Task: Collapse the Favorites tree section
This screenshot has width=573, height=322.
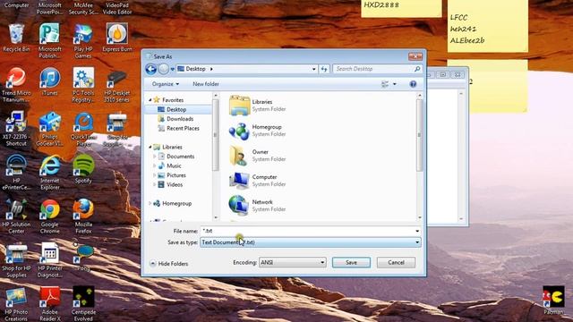Action: click(150, 99)
